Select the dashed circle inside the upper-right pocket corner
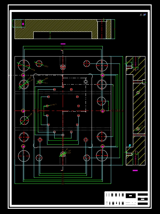160x214 pixels. coord(86,82)
